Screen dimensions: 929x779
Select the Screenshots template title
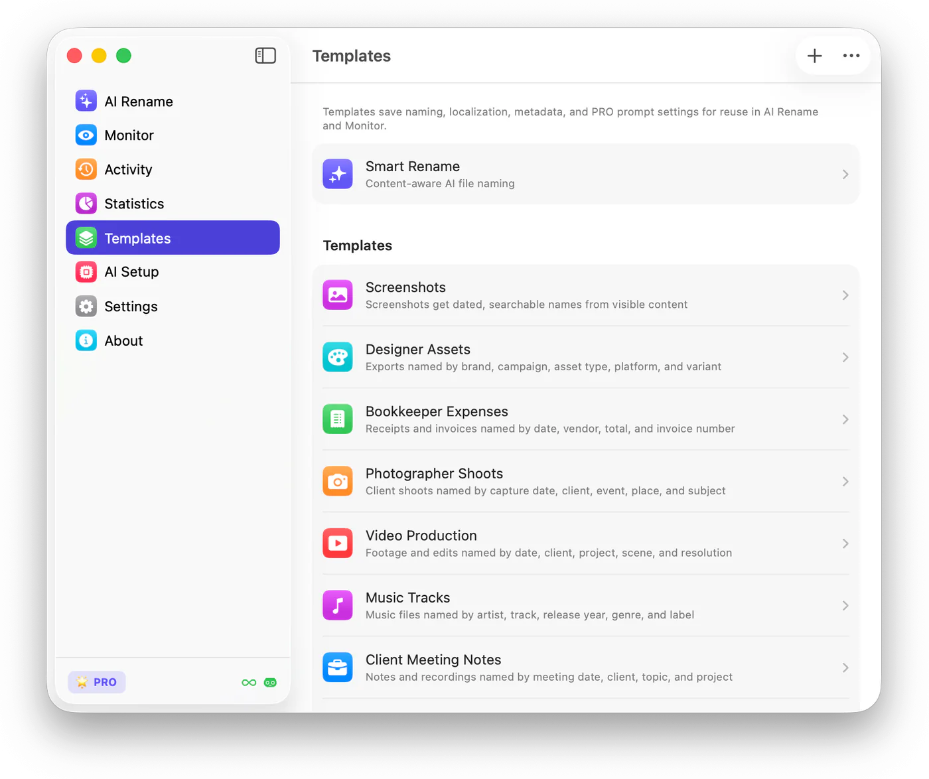click(405, 287)
